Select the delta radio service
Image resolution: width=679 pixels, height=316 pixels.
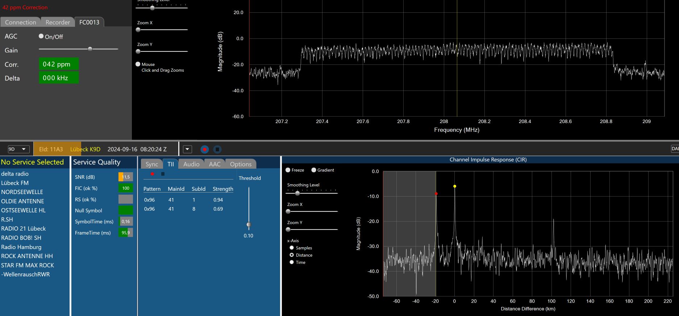pyautogui.click(x=15, y=174)
